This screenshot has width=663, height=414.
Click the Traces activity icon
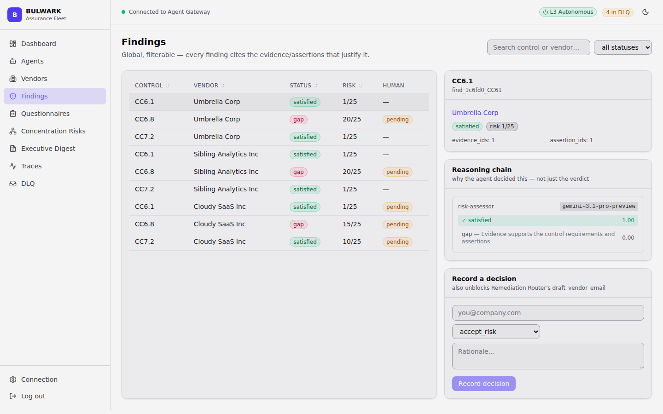tap(13, 166)
